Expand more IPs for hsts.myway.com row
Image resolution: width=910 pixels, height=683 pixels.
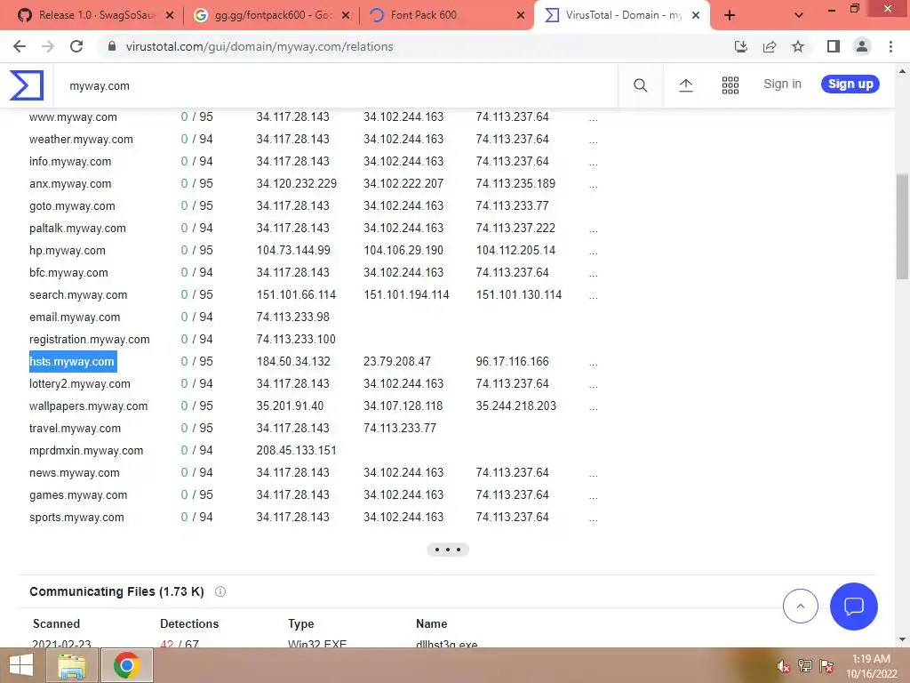[x=593, y=364]
